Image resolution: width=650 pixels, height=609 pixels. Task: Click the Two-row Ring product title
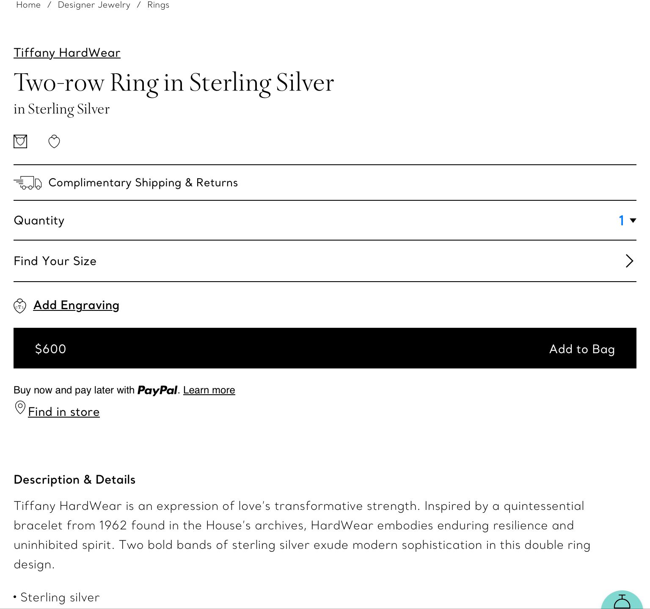[174, 82]
